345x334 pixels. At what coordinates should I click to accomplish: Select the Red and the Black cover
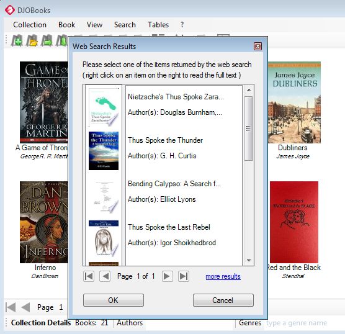[294, 222]
